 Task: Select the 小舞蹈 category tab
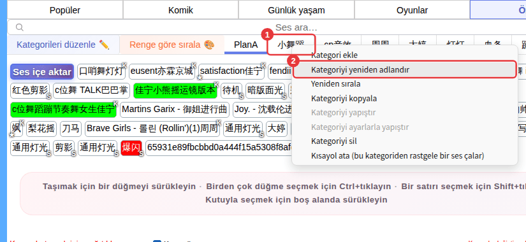click(x=291, y=45)
